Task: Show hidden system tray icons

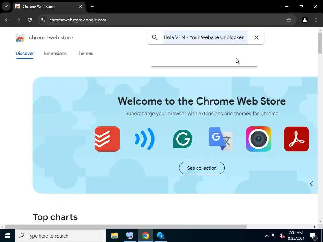Action: point(267,236)
